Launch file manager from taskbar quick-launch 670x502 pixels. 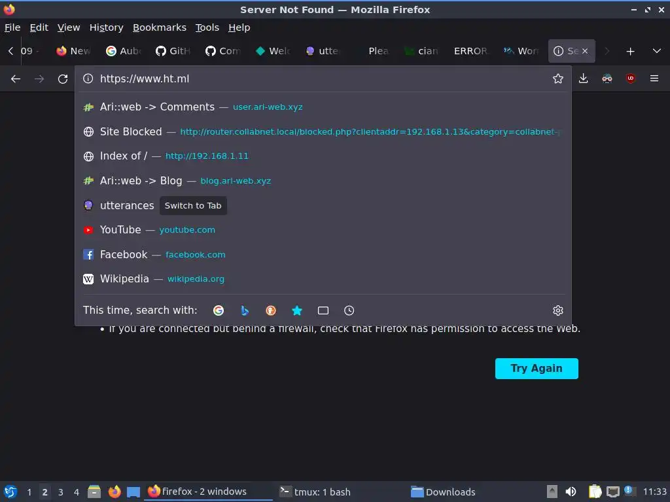pyautogui.click(x=94, y=492)
